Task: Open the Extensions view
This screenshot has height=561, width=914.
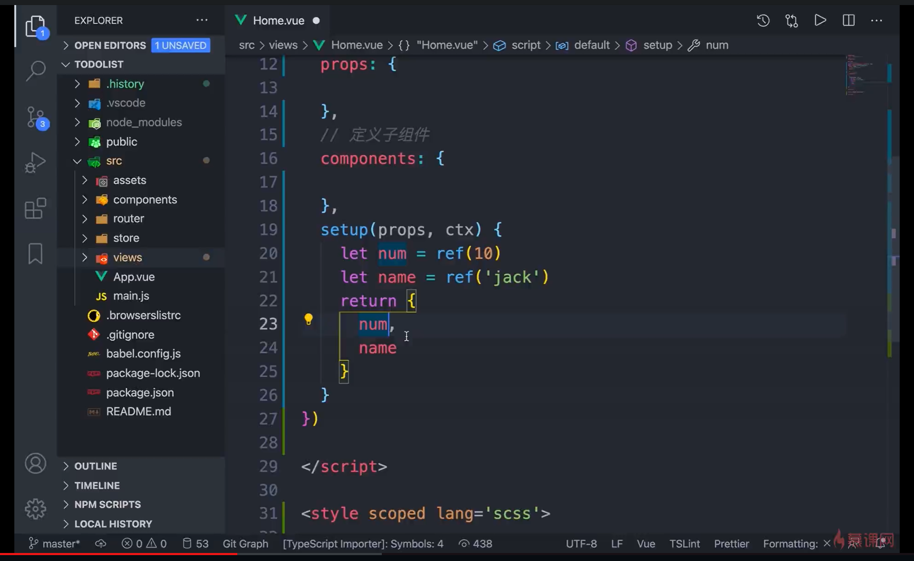Action: pyautogui.click(x=35, y=208)
